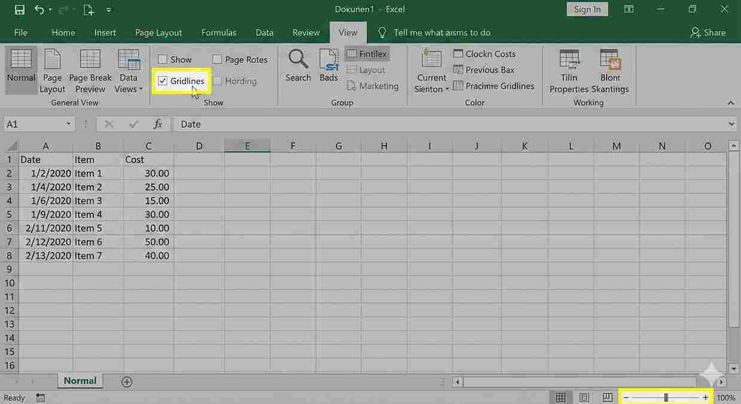Expand the Name Box dropdown arrow
741x404 pixels.
coord(69,124)
